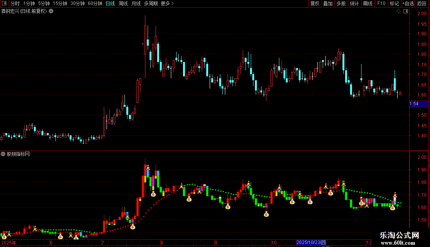Select the 5分钟 period tab
Image resolution: width=430 pixels, height=247 pixels.
pyautogui.click(x=44, y=3)
